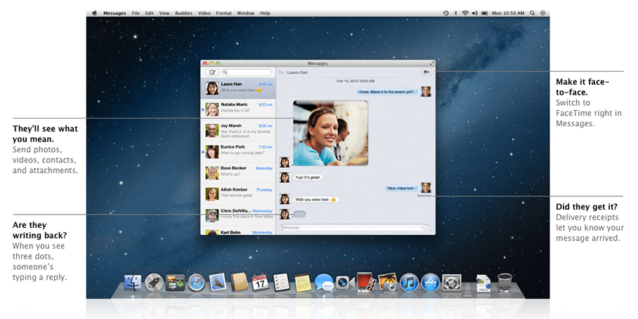Viewport: 638px width, 319px height.
Task: Open the emoji picker in message field
Action: (426, 228)
